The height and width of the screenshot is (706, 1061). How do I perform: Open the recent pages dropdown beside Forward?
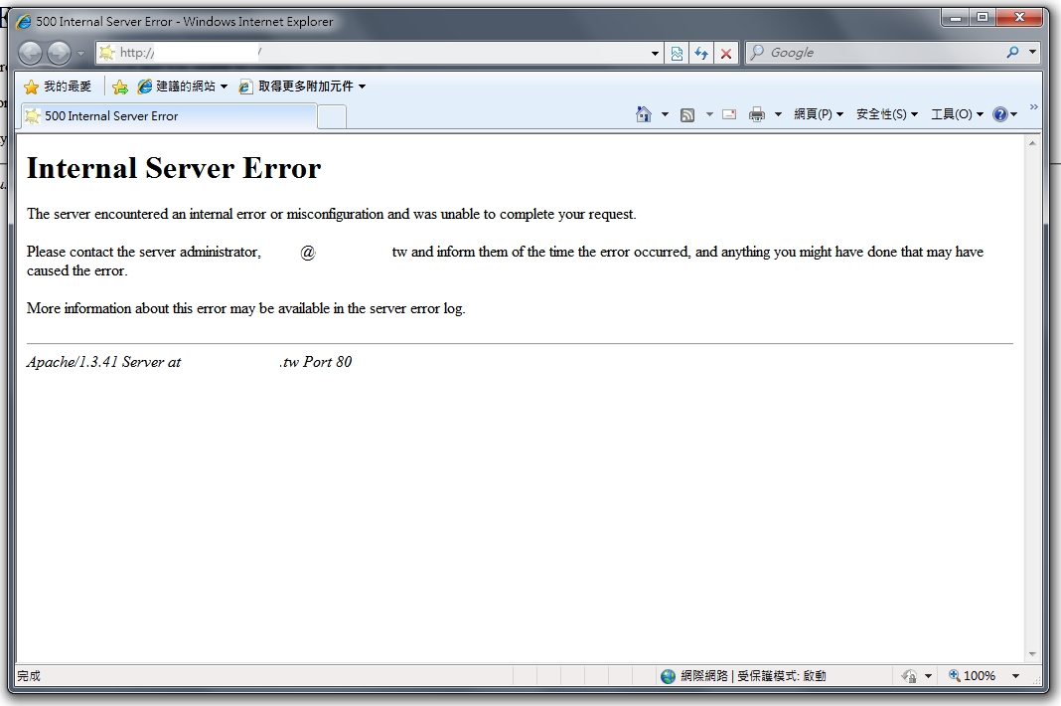[80, 53]
